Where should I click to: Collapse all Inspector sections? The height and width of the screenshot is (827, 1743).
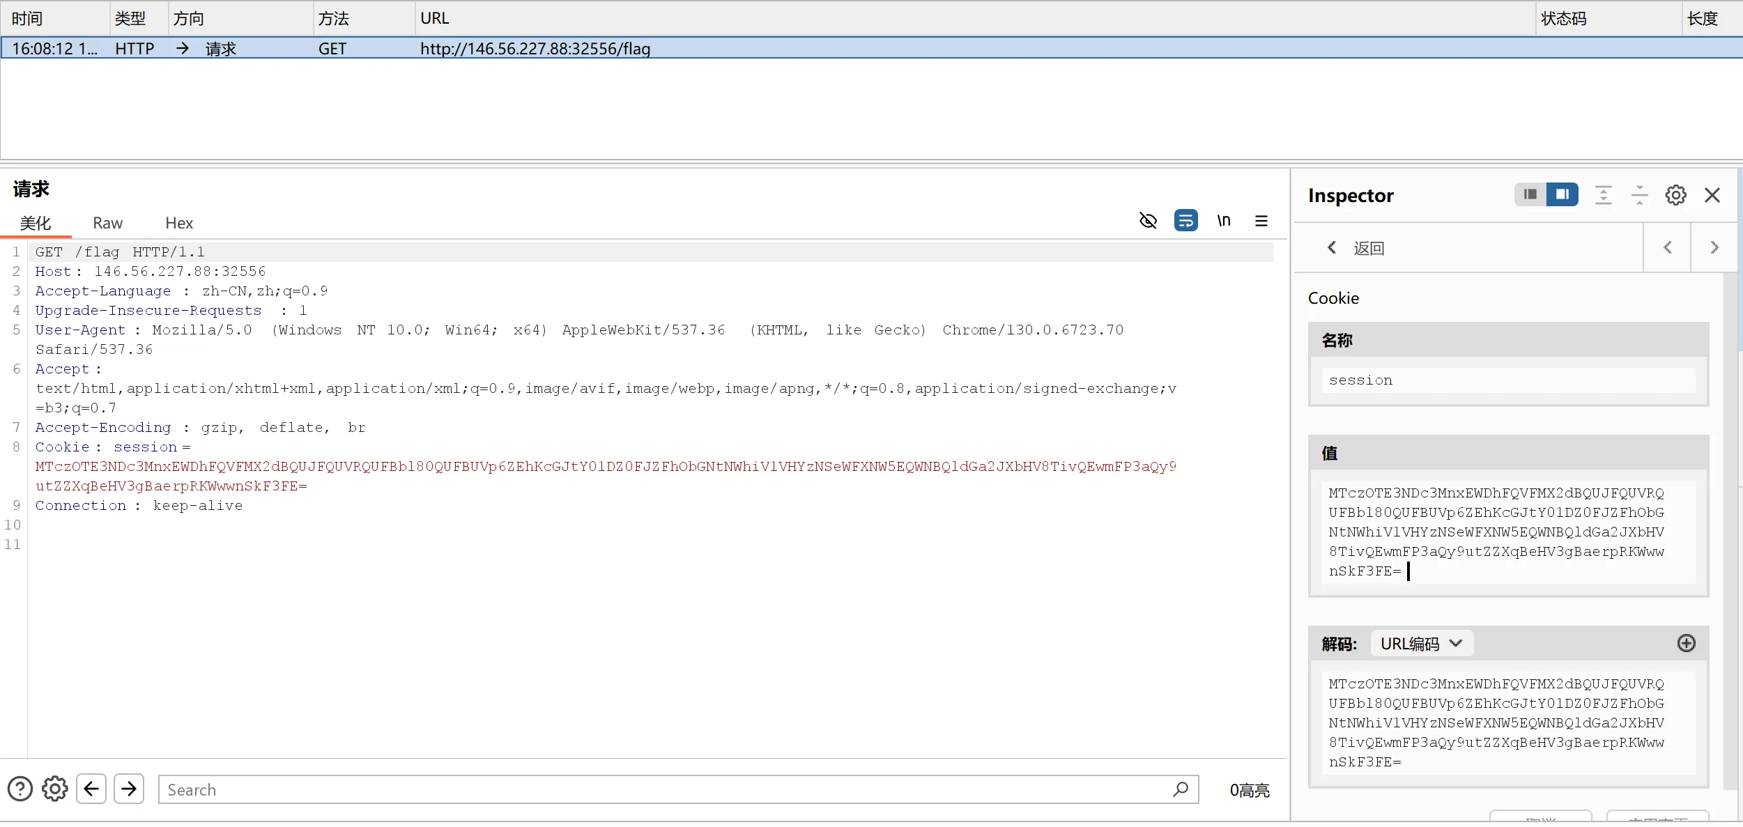(x=1639, y=195)
